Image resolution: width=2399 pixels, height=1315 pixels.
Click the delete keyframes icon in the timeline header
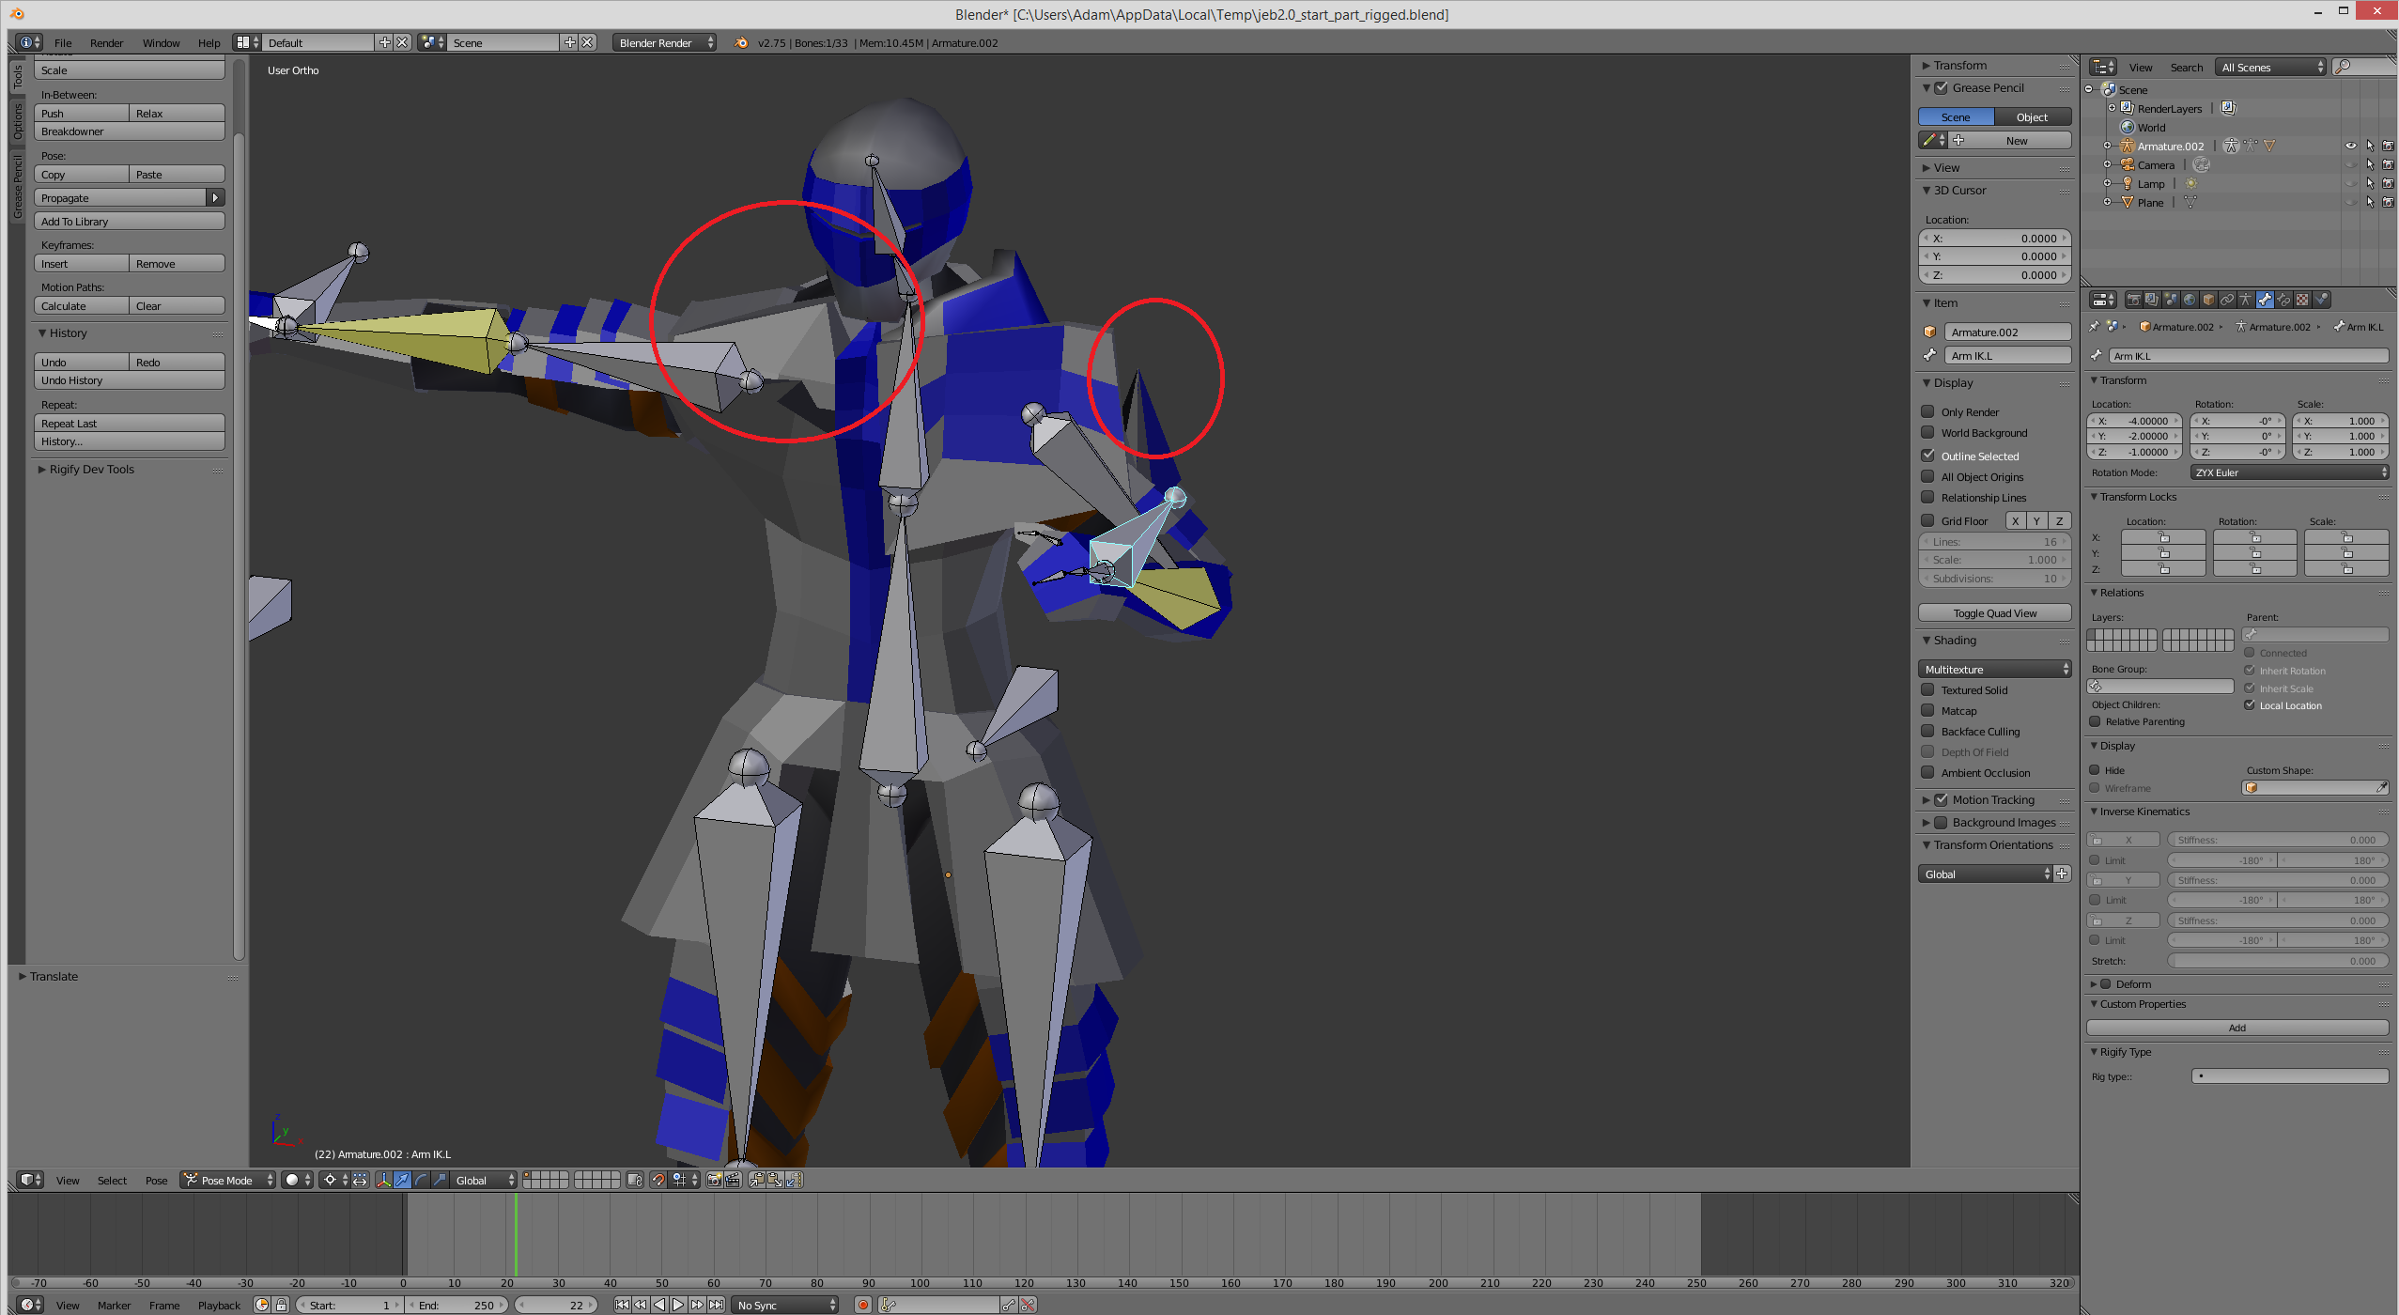click(x=1028, y=1305)
